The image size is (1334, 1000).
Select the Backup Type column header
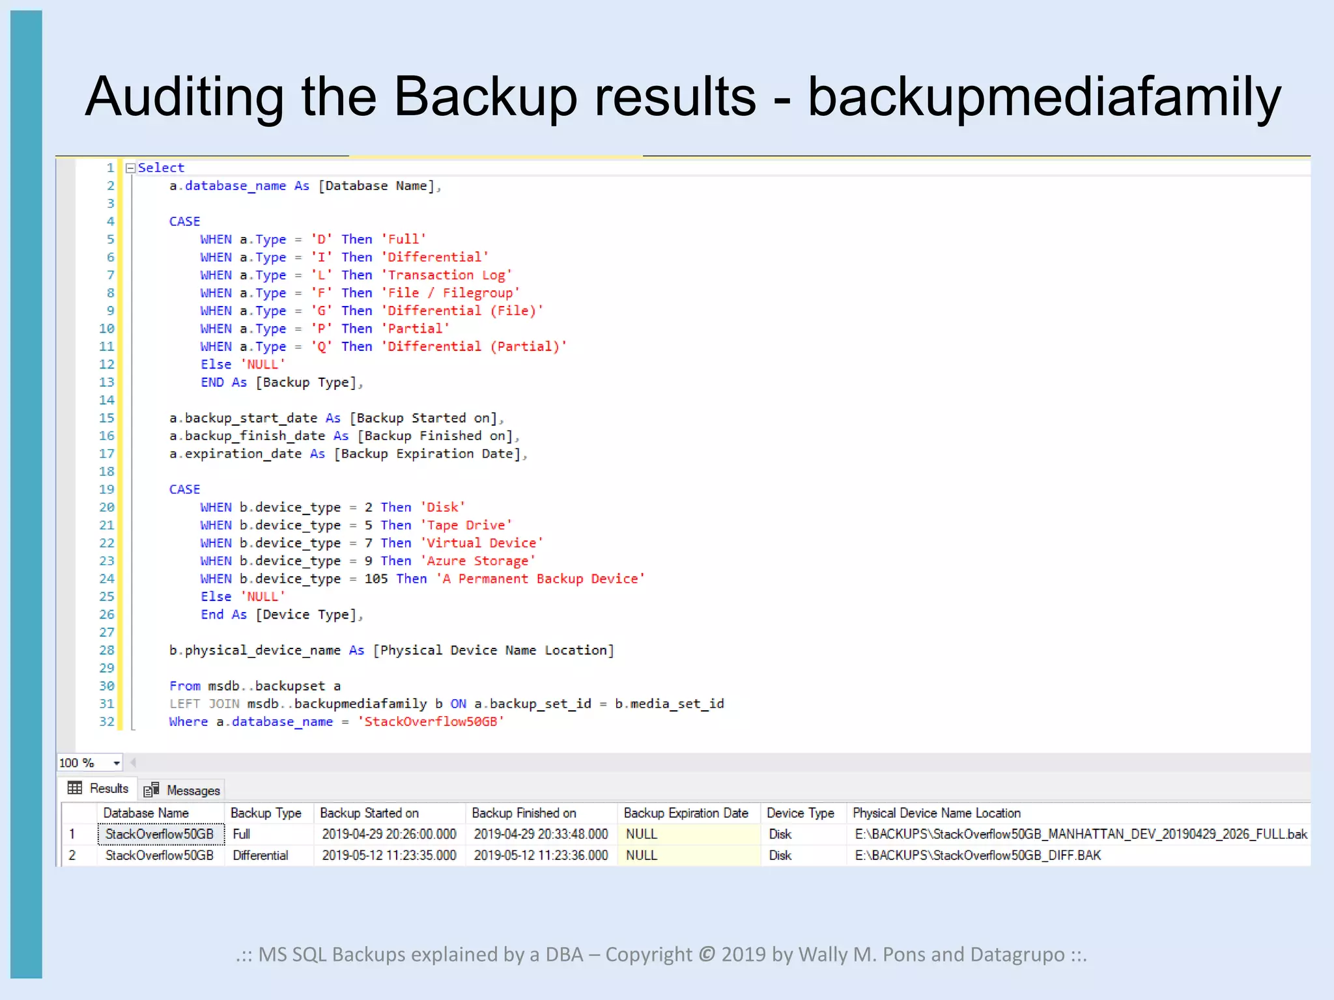(270, 813)
